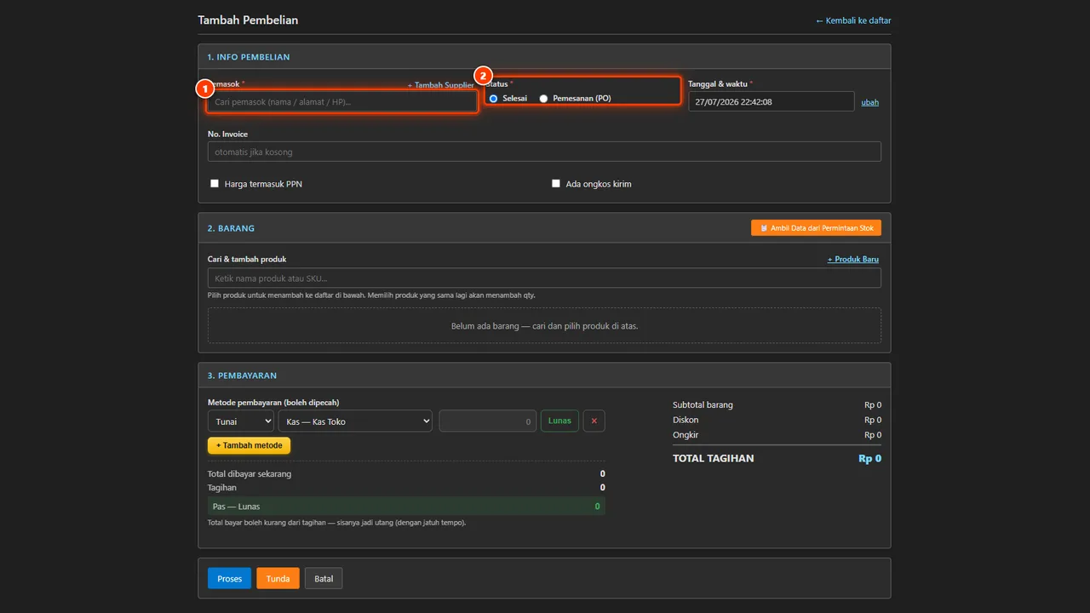Focus the product name or SKU search box
Viewport: 1090px width, 613px height.
(x=544, y=278)
